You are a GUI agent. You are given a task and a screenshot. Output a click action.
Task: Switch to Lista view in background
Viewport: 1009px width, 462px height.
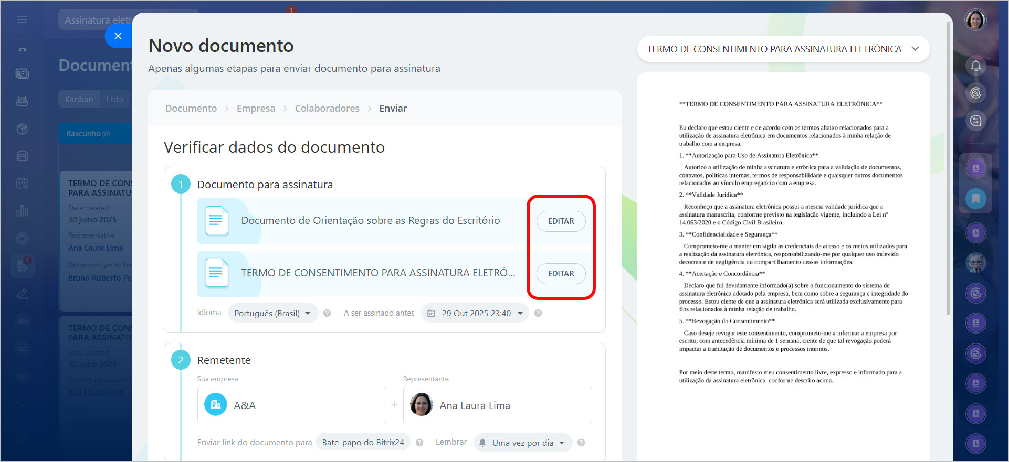114,99
